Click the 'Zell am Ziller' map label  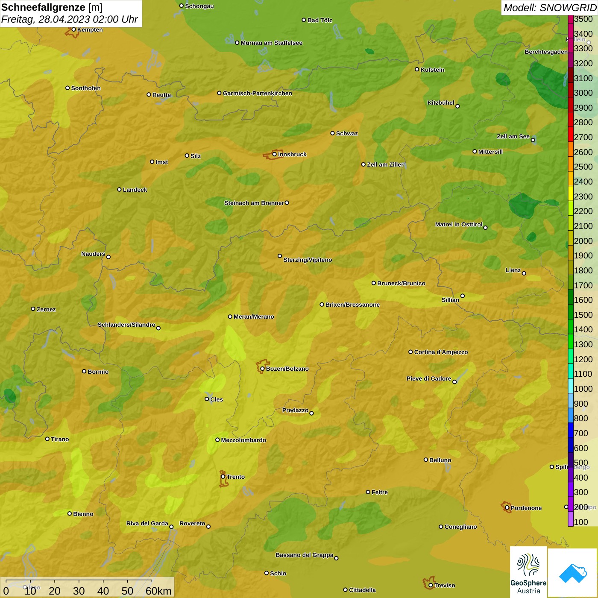pos(385,164)
